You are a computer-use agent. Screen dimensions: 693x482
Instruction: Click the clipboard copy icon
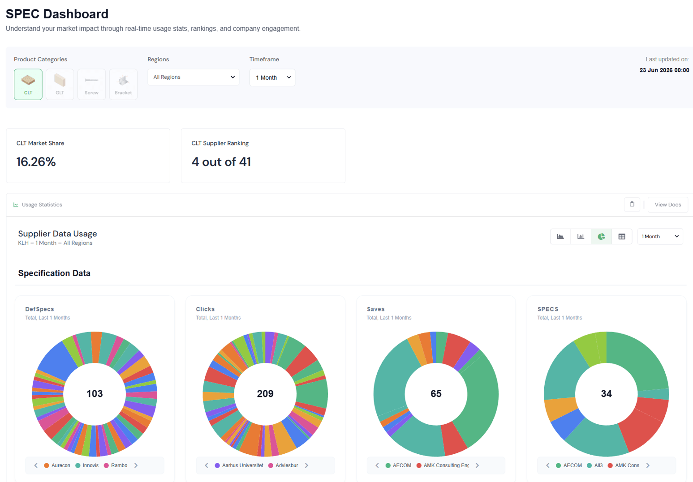[x=632, y=205]
